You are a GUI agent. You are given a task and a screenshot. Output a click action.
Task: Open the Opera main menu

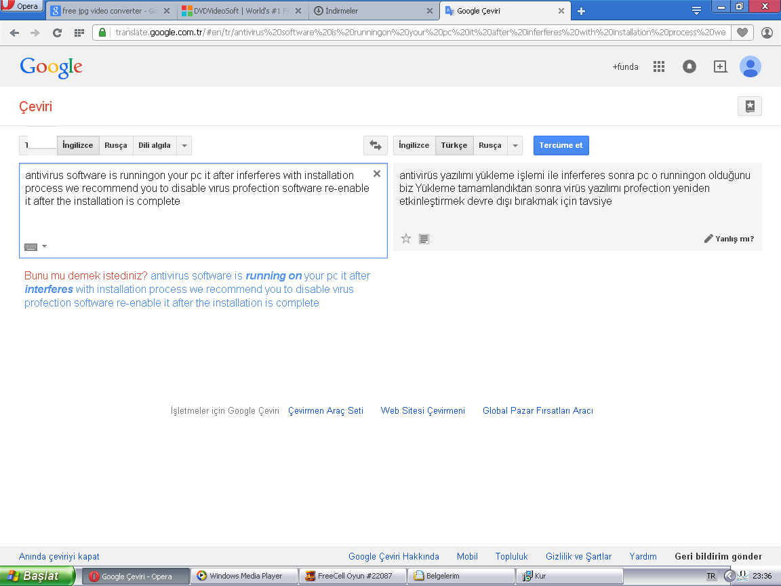20,6
